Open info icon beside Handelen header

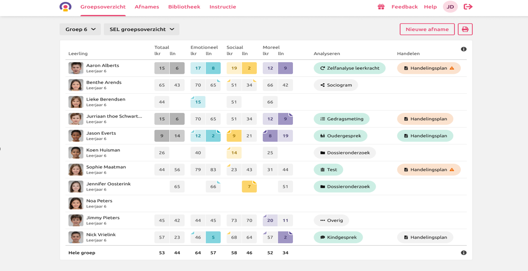pos(464,49)
